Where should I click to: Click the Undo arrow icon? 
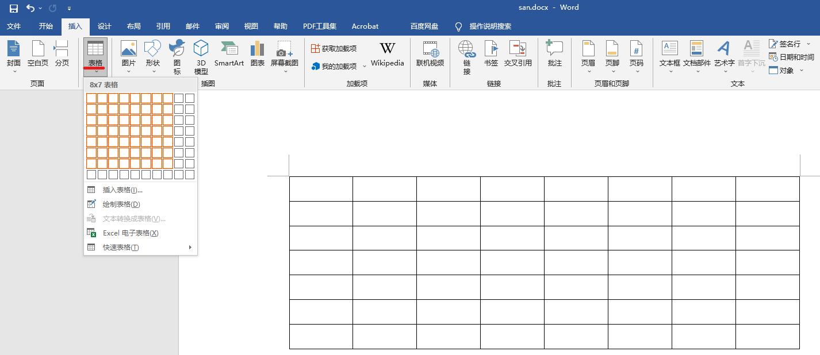point(30,8)
